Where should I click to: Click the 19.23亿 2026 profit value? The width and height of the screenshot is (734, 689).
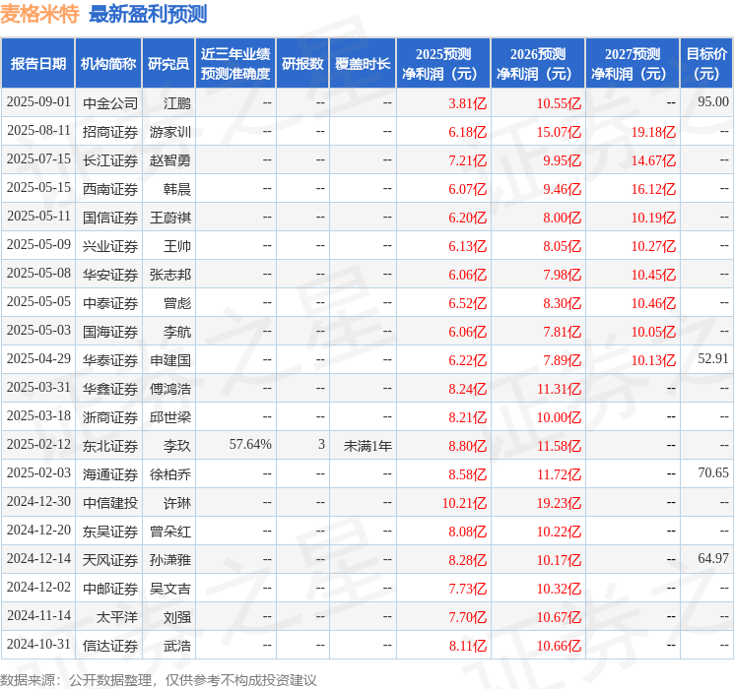(559, 503)
